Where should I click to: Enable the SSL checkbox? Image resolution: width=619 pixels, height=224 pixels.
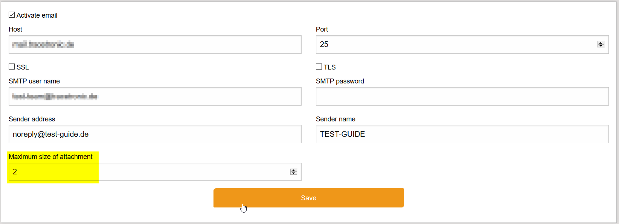pos(12,67)
